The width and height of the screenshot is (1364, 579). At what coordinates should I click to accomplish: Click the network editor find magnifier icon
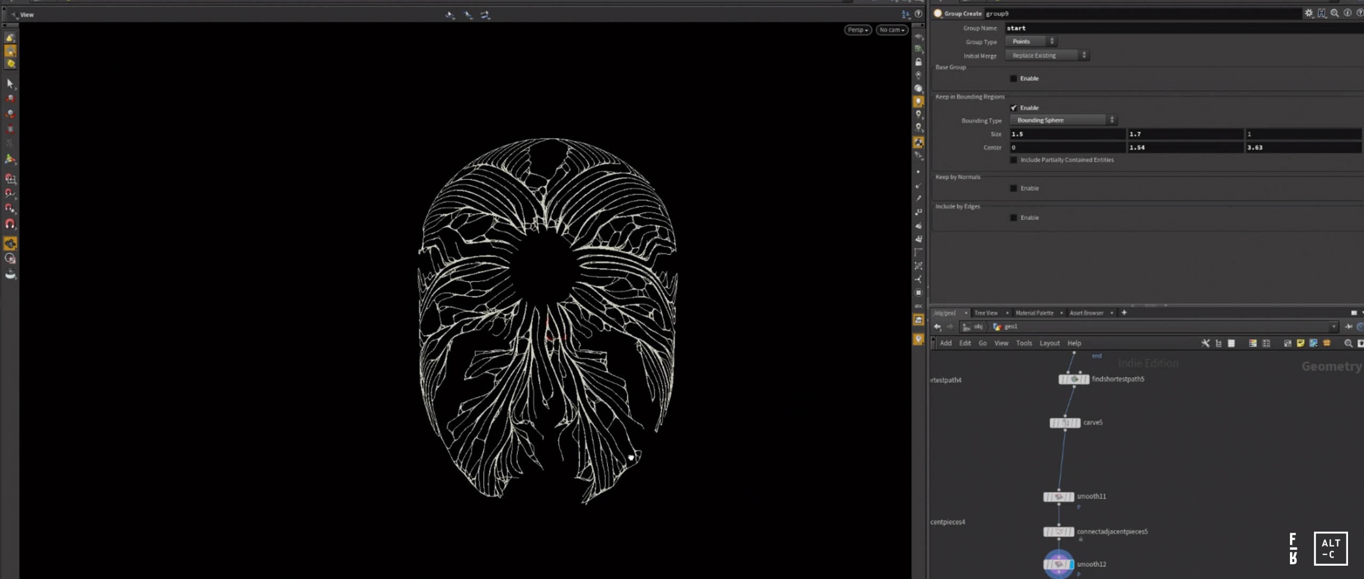(x=1348, y=343)
